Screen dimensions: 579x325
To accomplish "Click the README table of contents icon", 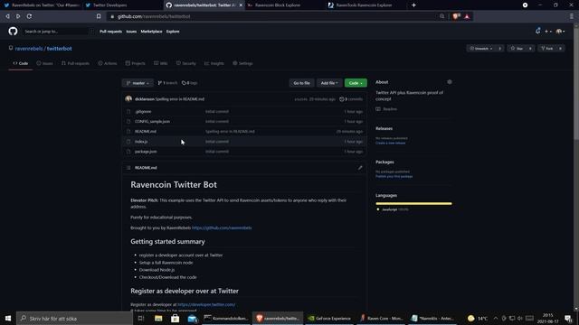I will pos(128,168).
